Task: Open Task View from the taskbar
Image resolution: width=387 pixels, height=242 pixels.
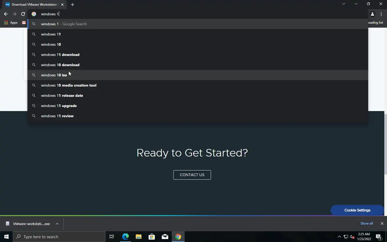Action: click(x=112, y=237)
